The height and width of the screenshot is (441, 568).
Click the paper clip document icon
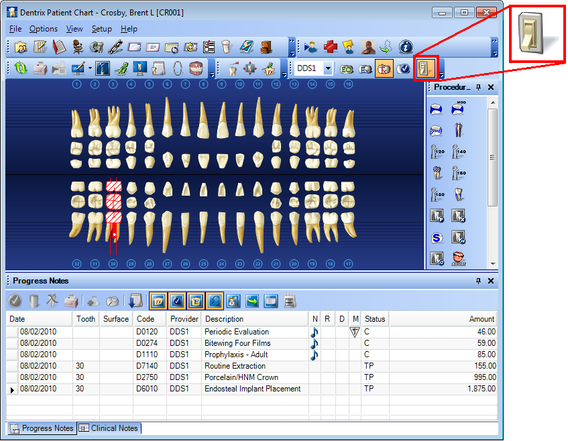[115, 47]
